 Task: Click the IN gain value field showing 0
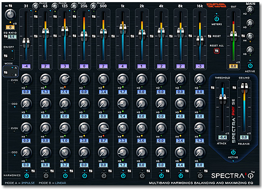point(10,27)
